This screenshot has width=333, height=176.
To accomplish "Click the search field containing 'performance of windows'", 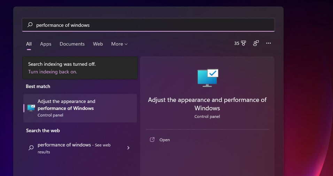I will (x=148, y=25).
